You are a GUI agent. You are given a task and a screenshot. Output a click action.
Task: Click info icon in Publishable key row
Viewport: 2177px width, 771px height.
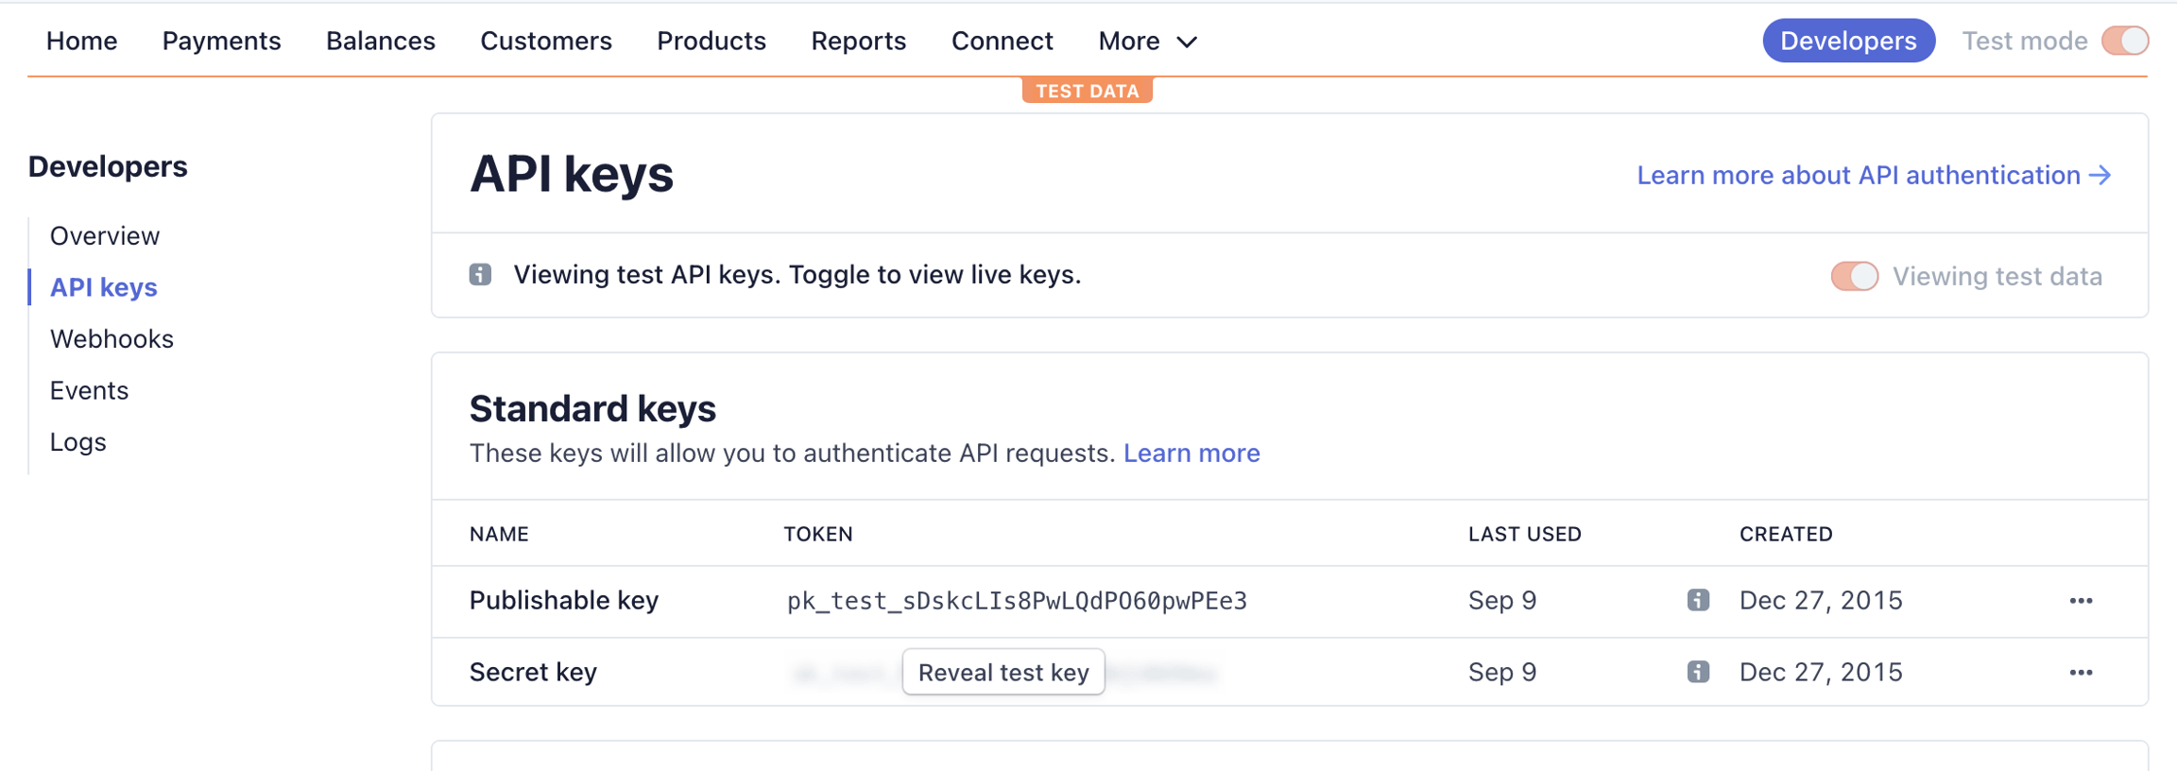tap(1697, 600)
